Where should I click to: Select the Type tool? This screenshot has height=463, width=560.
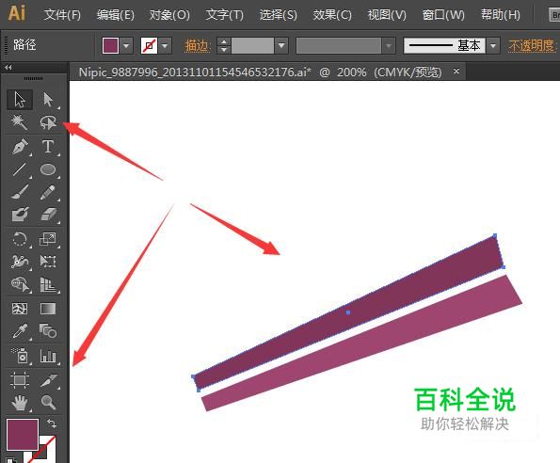48,147
